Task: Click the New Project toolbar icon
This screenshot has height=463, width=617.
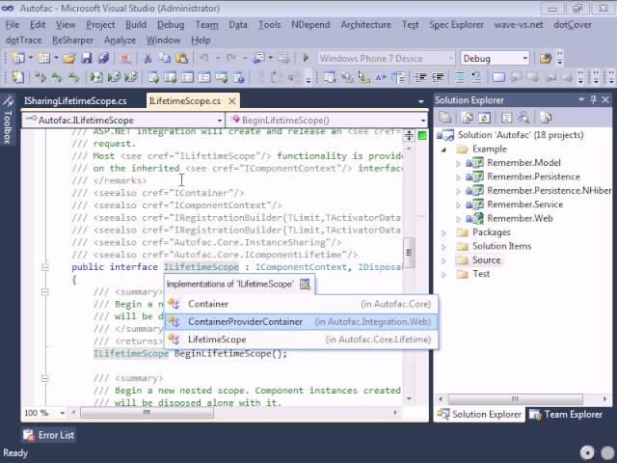Action: coord(18,58)
